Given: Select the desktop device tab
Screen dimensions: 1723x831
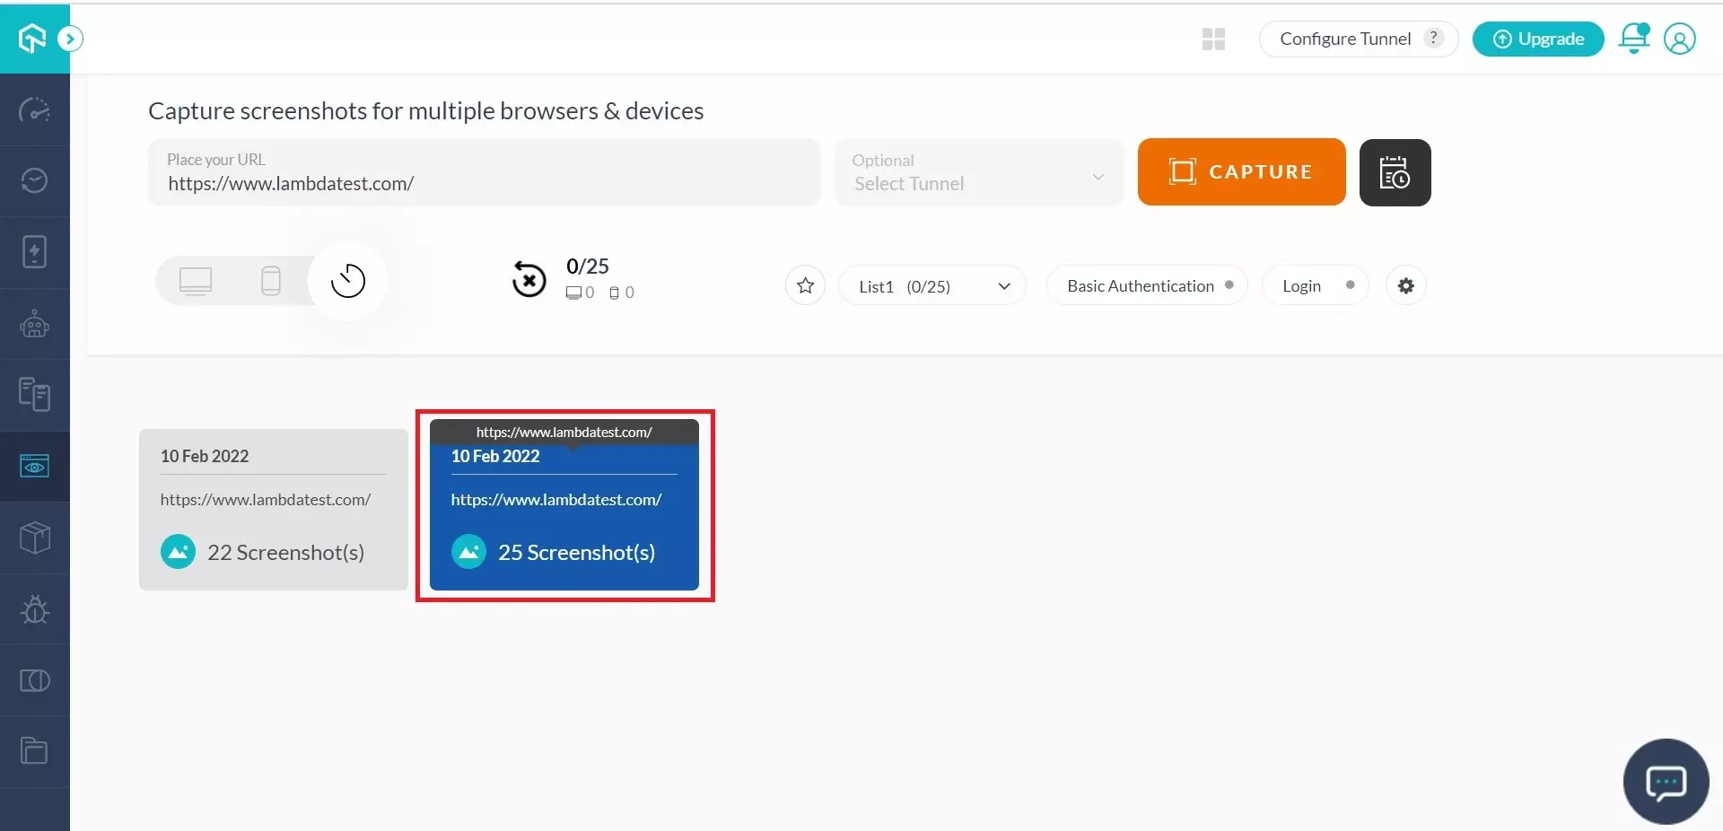Looking at the screenshot, I should tap(196, 281).
